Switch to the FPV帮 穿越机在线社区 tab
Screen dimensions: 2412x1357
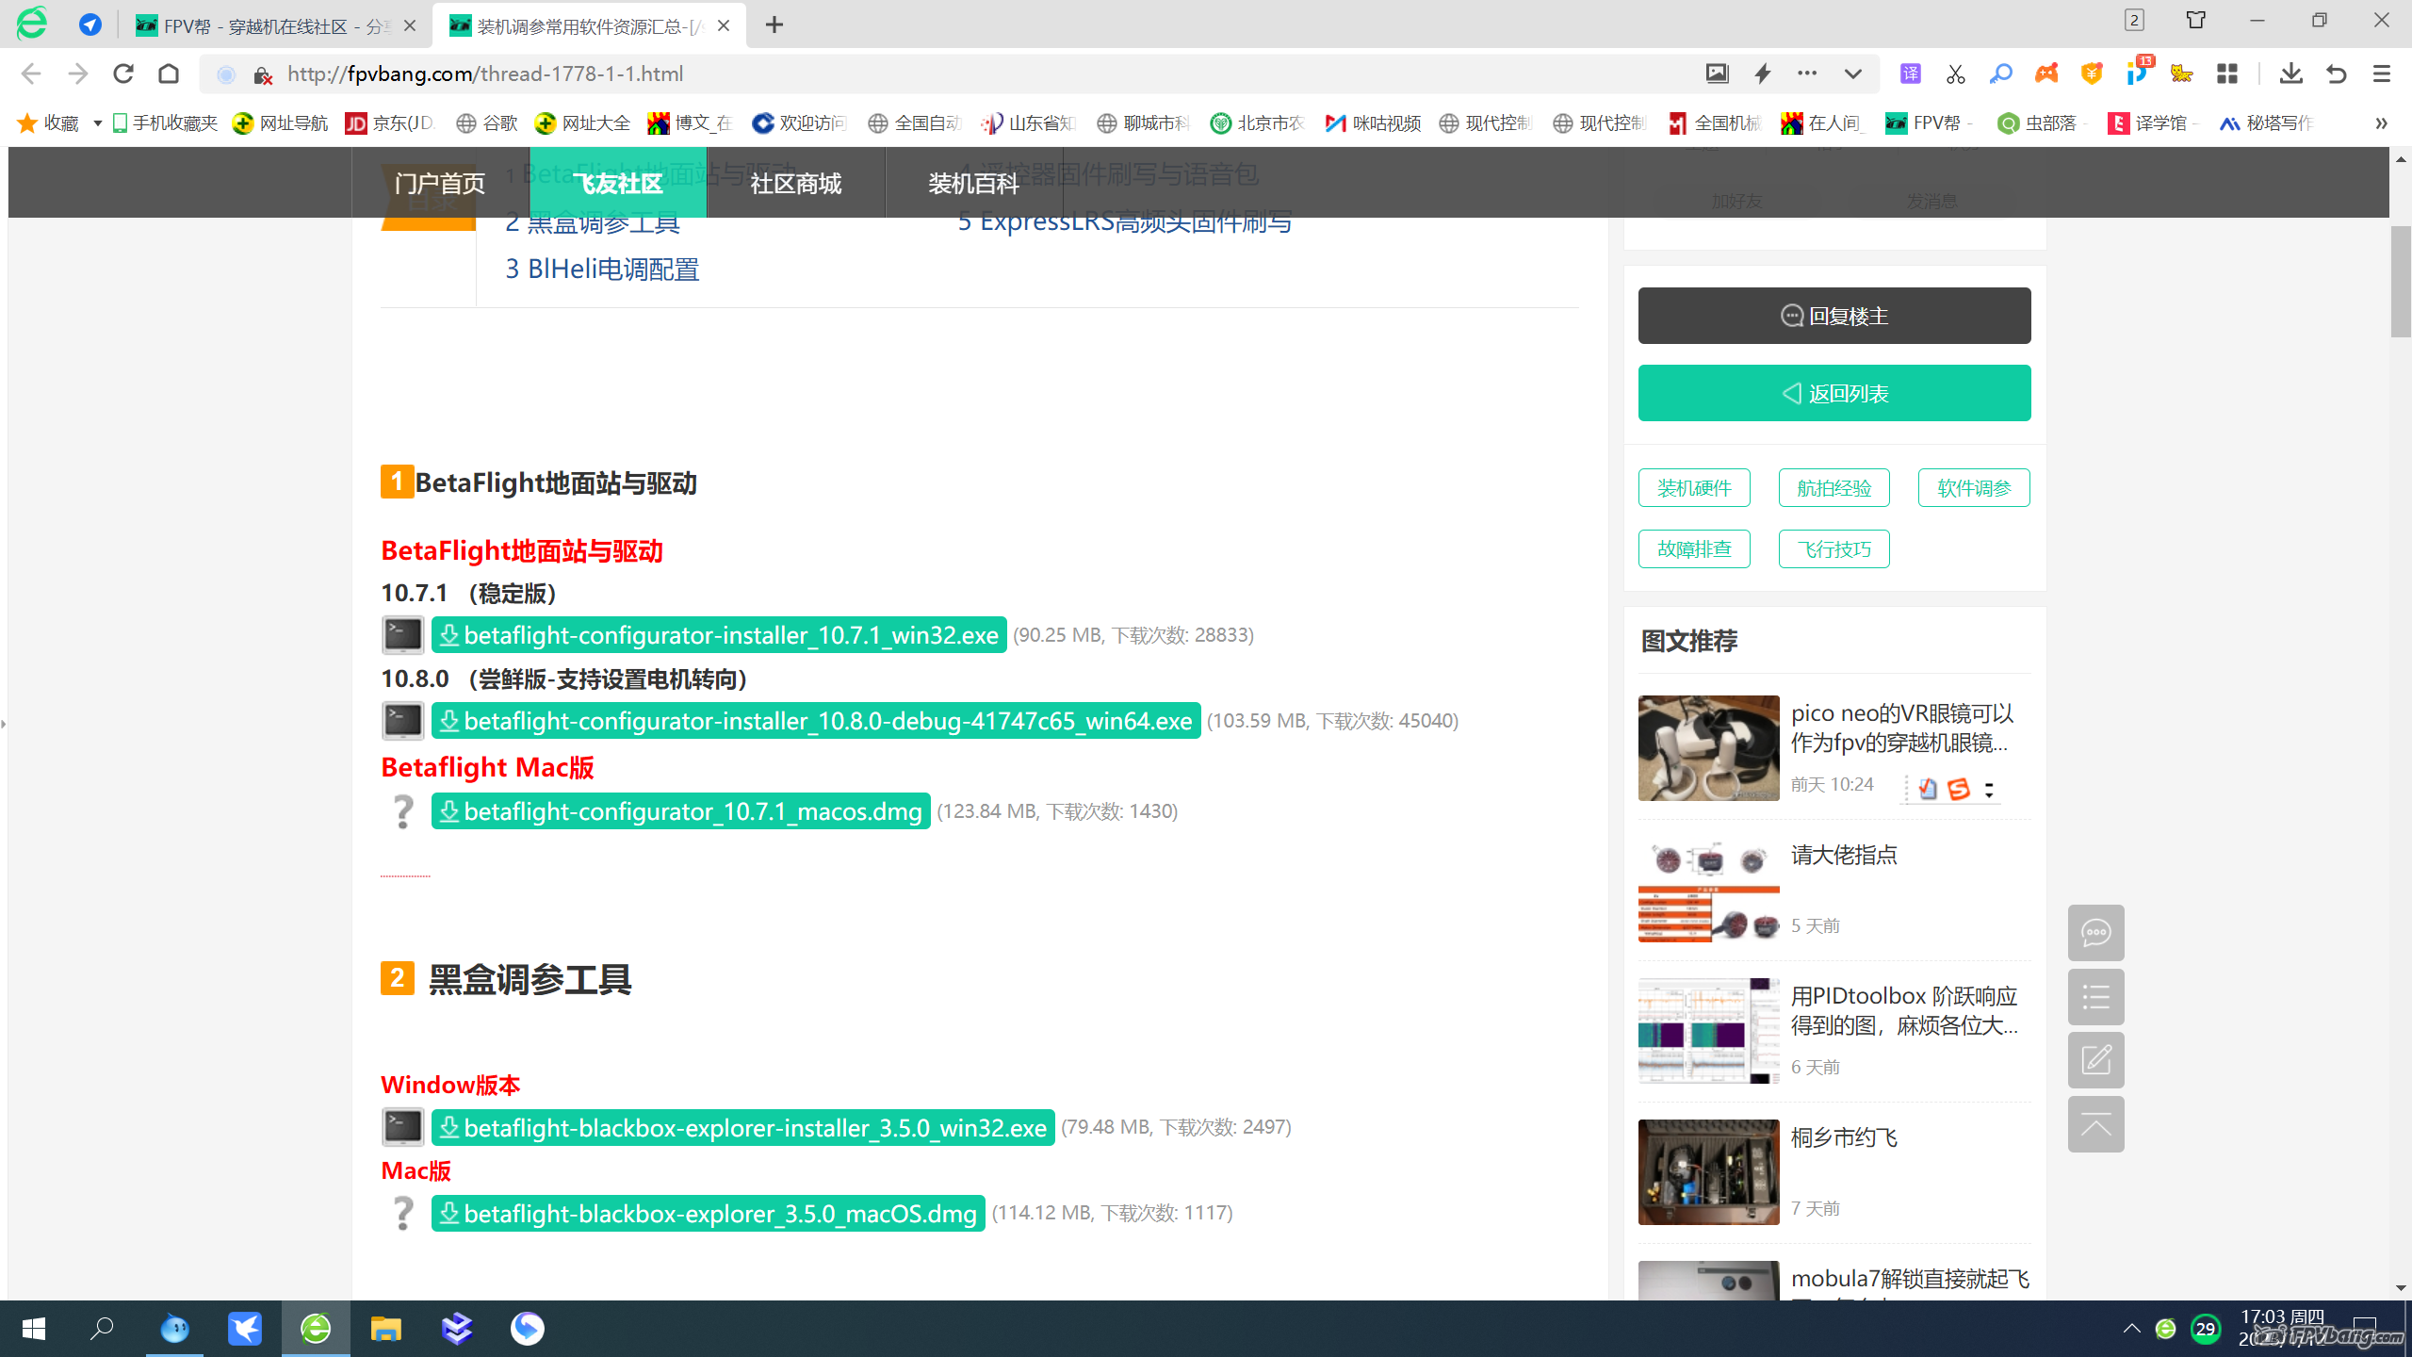(x=264, y=25)
